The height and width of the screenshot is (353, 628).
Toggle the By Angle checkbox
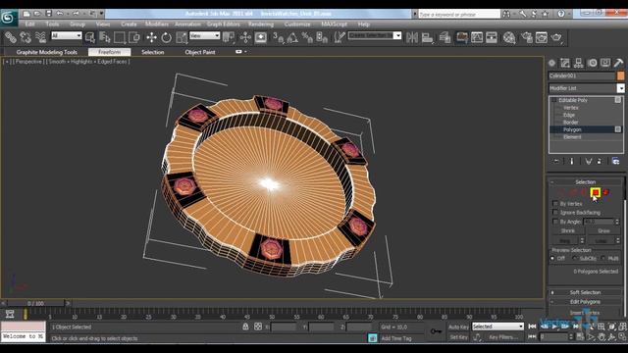coord(555,222)
